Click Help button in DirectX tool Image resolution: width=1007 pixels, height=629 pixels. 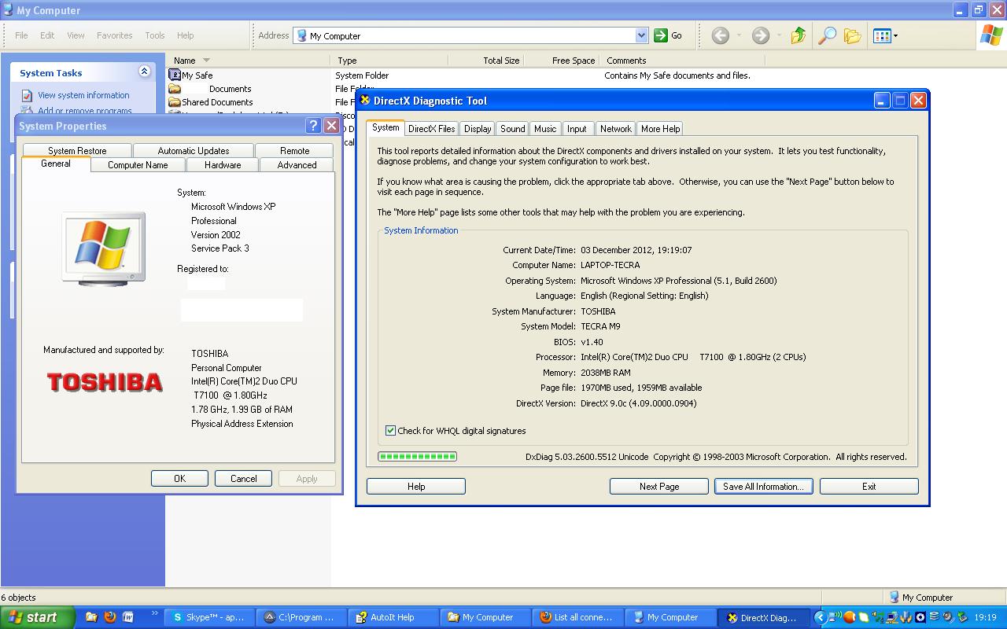[x=416, y=487]
